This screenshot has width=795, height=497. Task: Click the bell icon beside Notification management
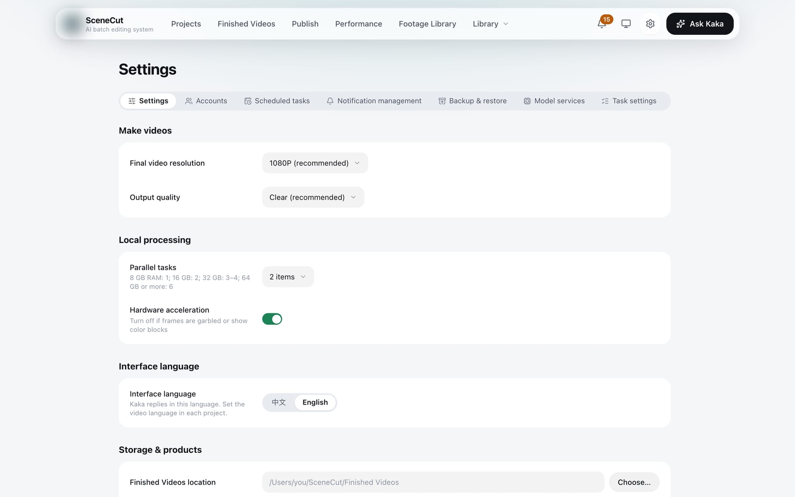pyautogui.click(x=330, y=101)
